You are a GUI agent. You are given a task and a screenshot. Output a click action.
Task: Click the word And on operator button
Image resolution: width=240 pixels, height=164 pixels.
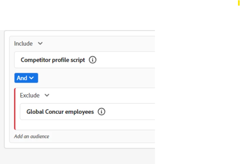22,78
